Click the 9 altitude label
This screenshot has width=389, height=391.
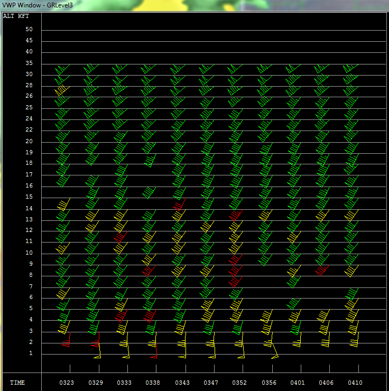pos(31,264)
